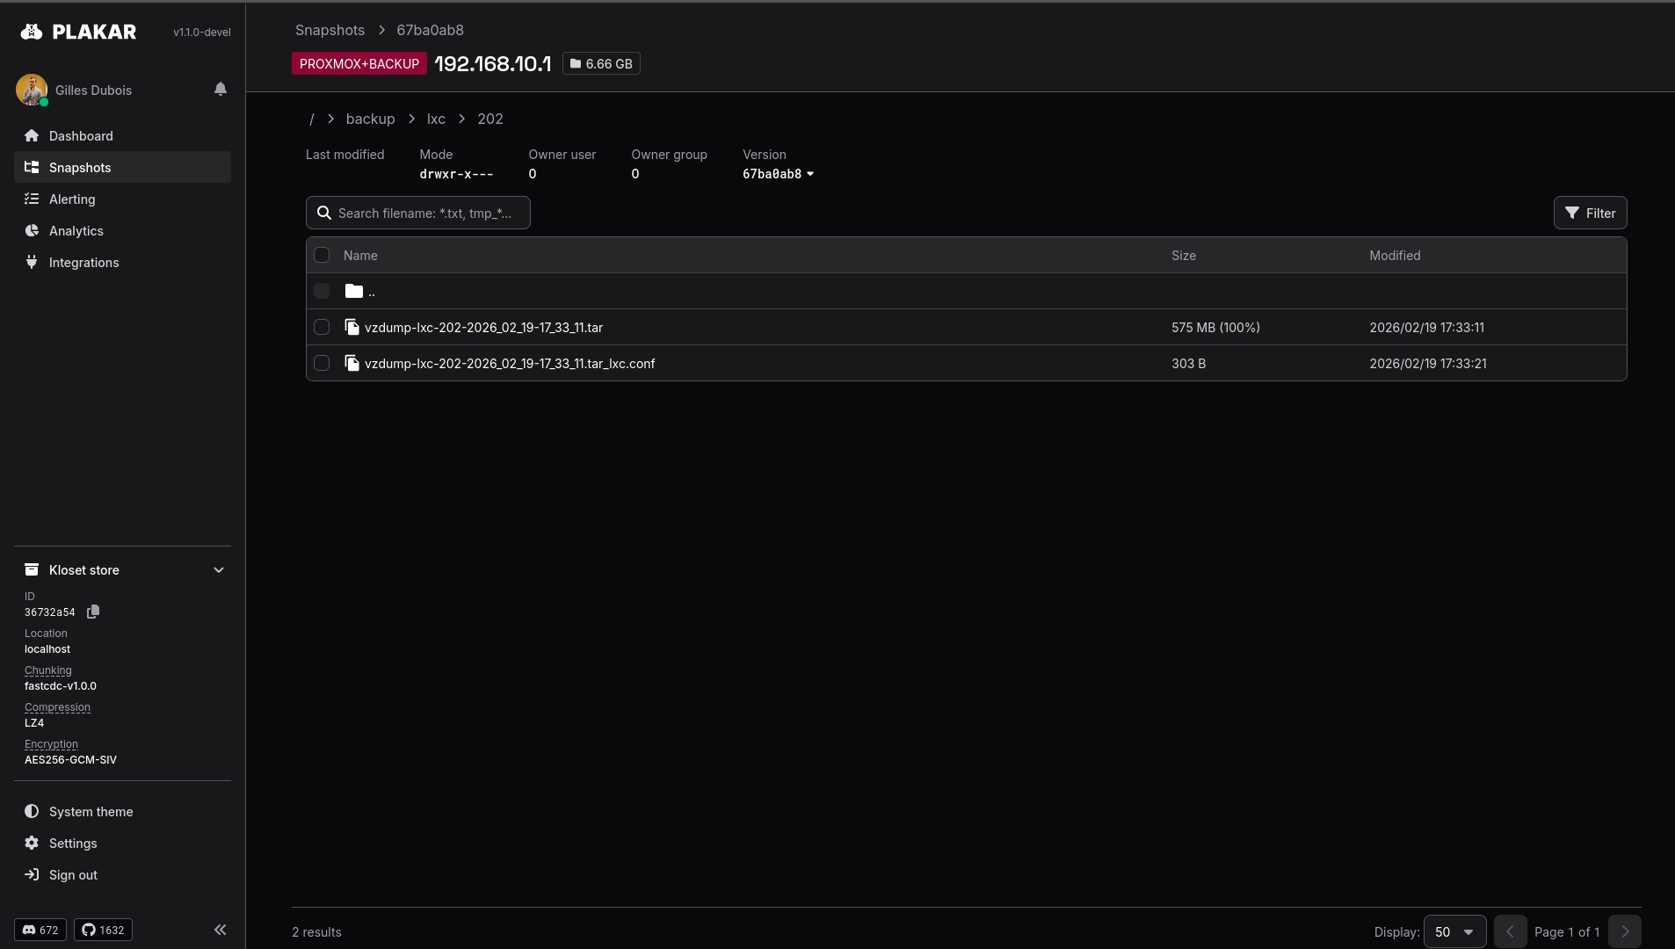Open the Integrations menu item
Screen dimensions: 1675x949
click(x=83, y=263)
